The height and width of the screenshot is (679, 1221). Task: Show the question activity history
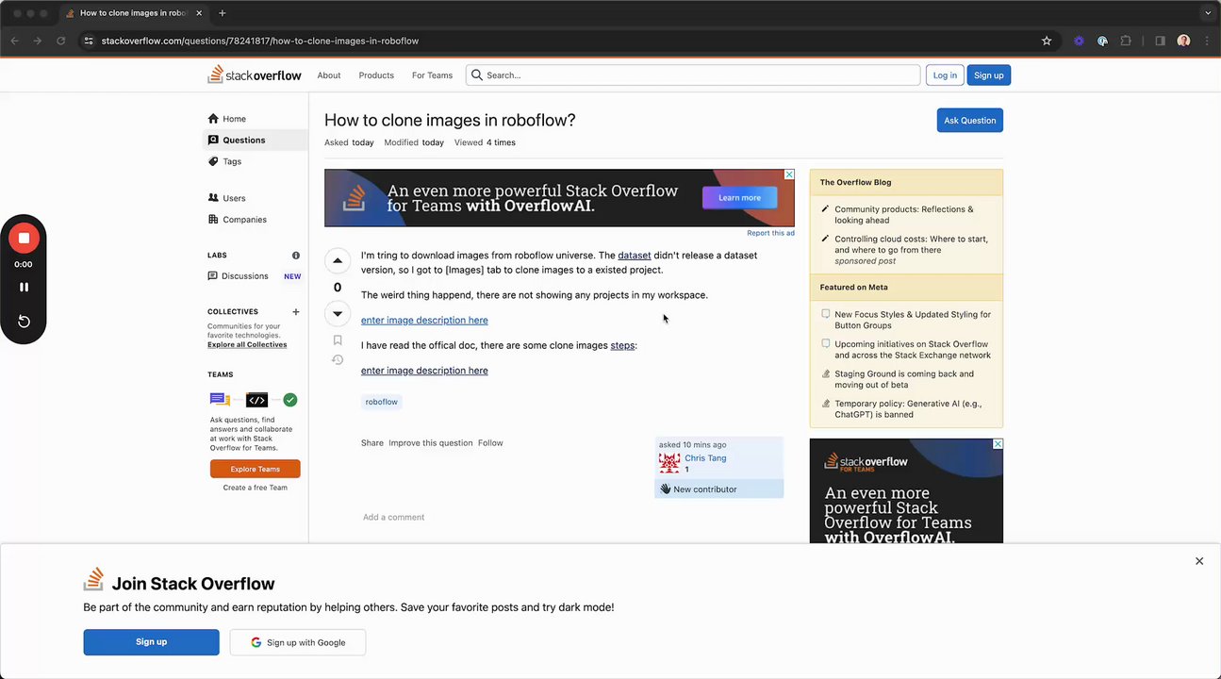pyautogui.click(x=338, y=360)
